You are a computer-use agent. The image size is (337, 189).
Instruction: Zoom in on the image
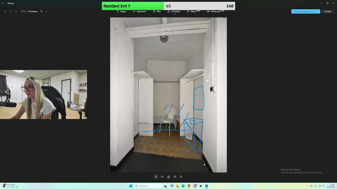click(x=5, y=12)
